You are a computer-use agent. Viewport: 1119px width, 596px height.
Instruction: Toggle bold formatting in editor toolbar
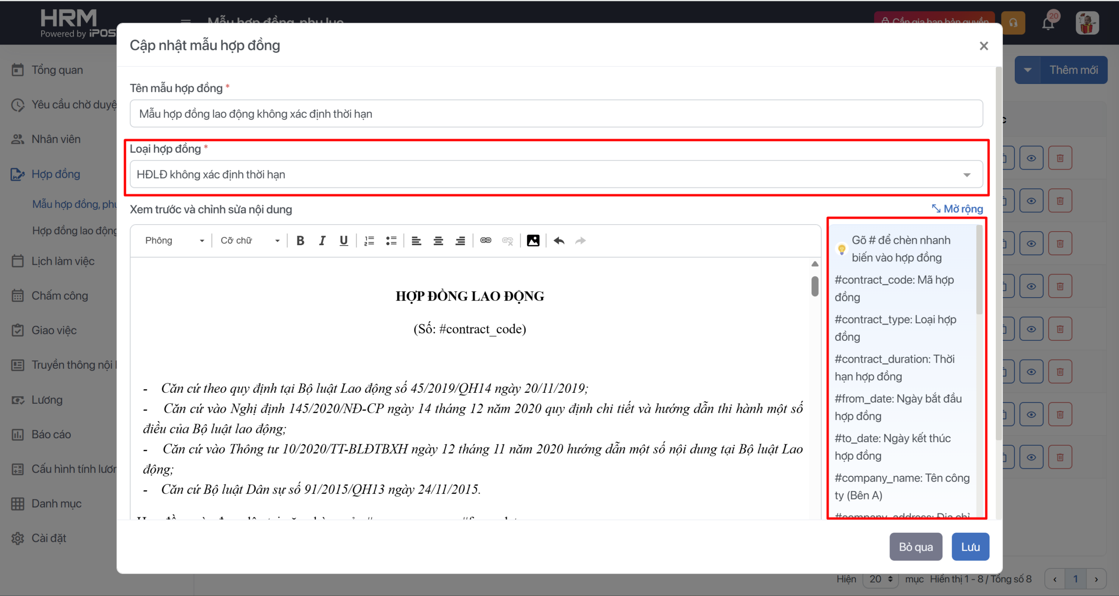(300, 241)
